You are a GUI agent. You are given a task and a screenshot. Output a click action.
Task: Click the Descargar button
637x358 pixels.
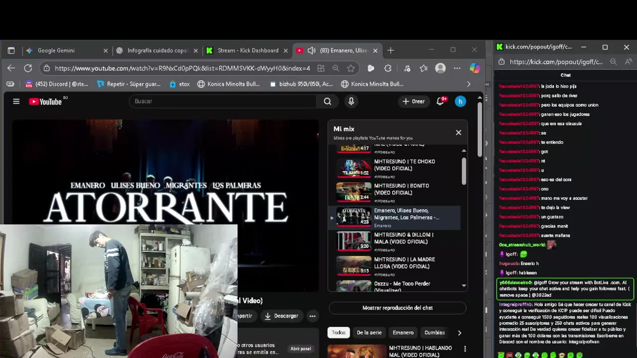coord(281,316)
